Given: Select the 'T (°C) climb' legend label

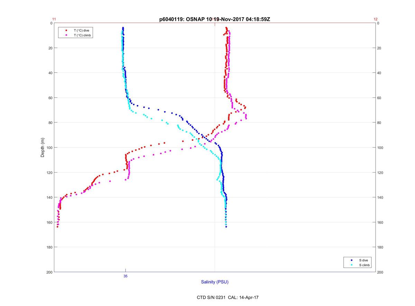Looking at the screenshot, I should pos(83,35).
